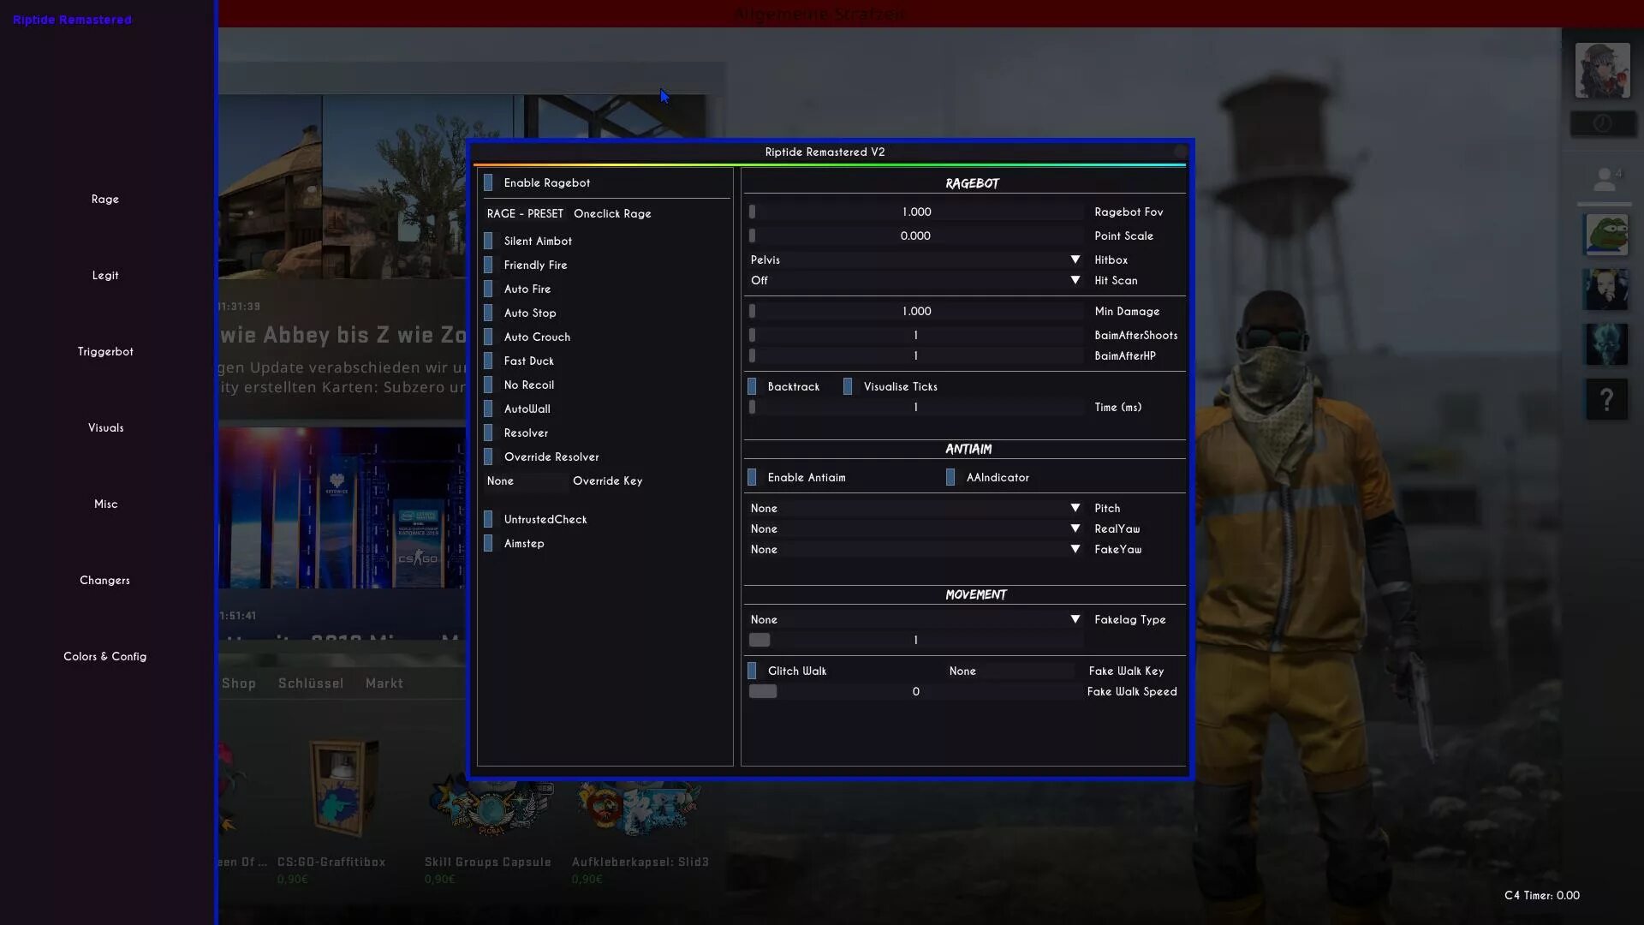Open the friends list icon
The height and width of the screenshot is (925, 1644).
click(x=1605, y=179)
